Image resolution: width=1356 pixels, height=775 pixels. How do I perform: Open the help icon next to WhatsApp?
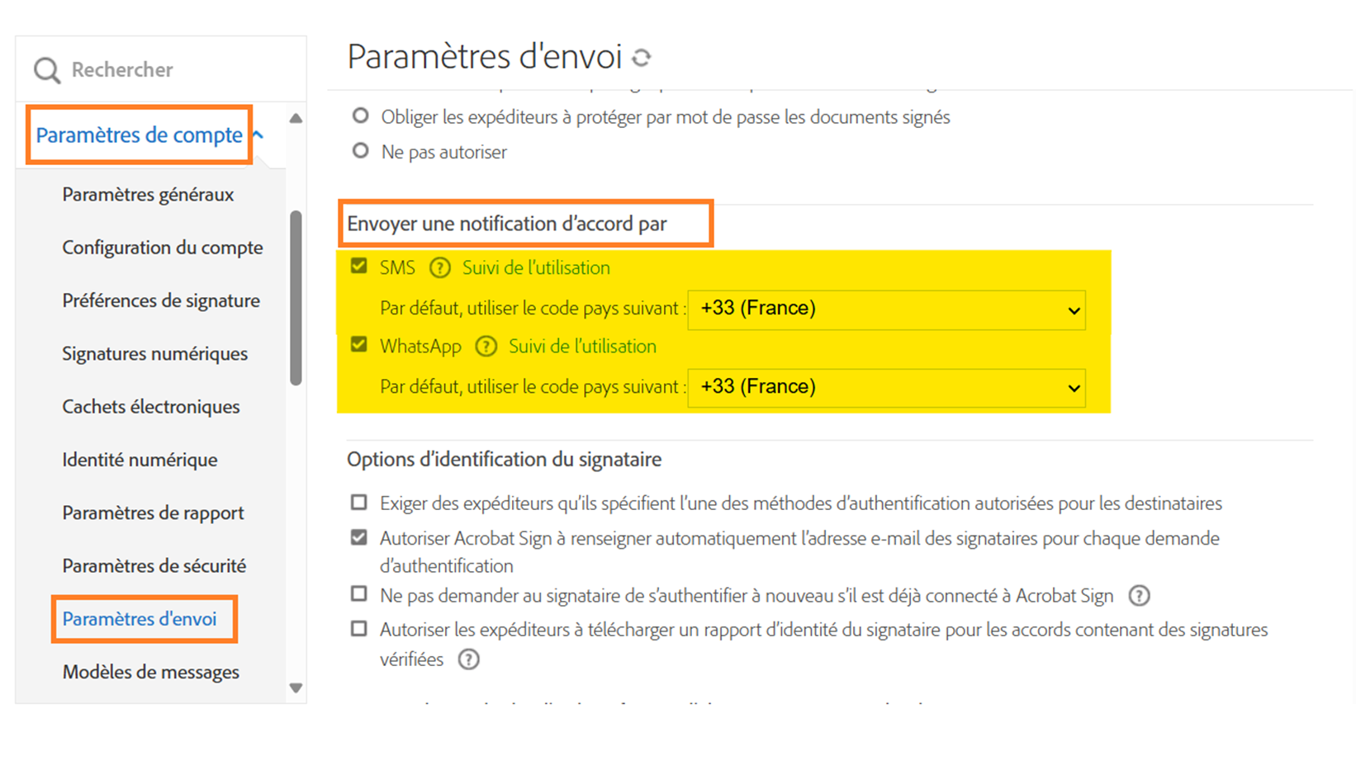(x=486, y=346)
